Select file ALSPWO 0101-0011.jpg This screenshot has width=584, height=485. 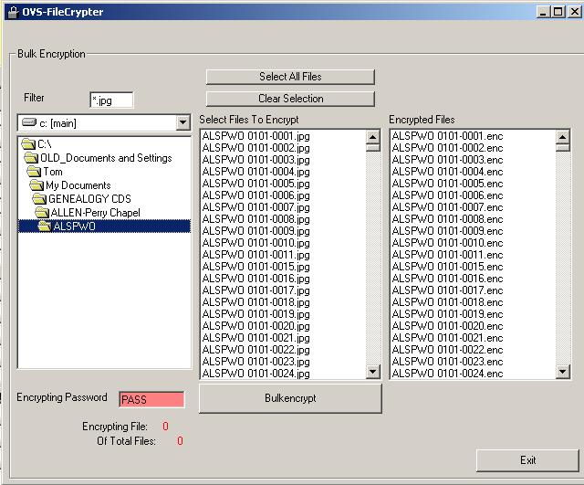coord(255,255)
